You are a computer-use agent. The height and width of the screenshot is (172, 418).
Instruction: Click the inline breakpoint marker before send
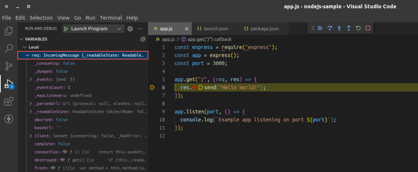200,87
